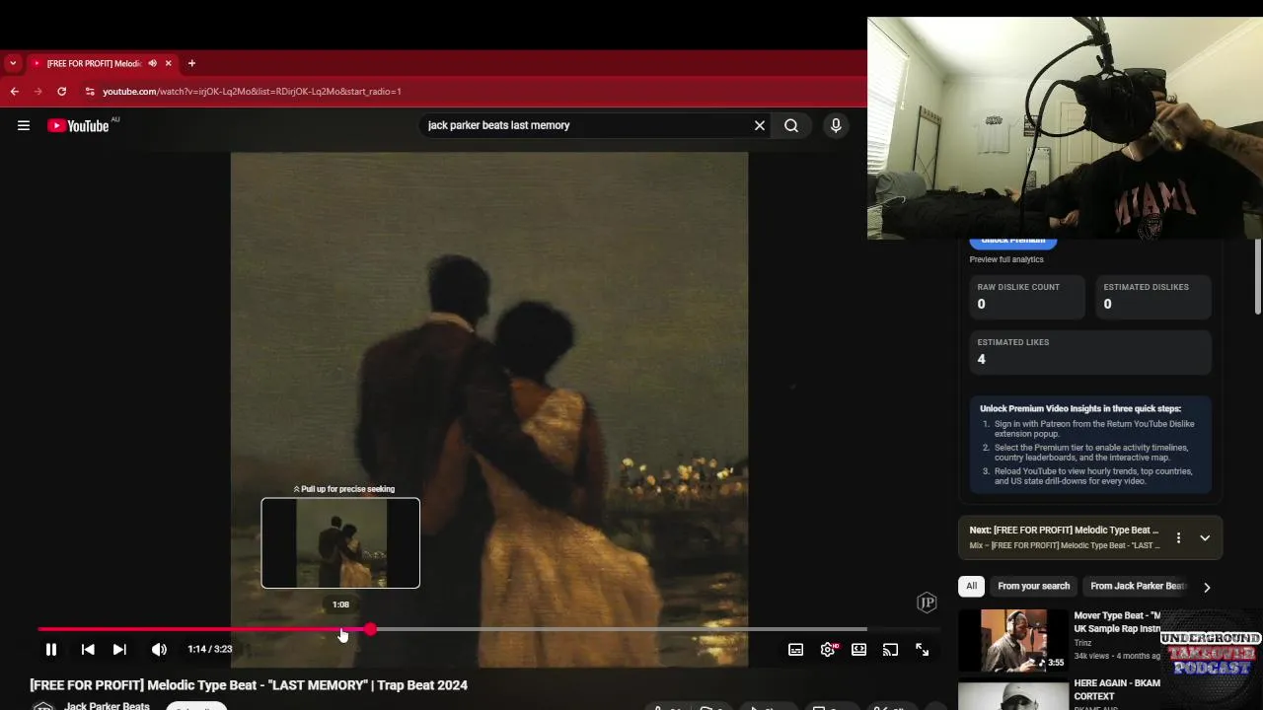Click the Preview full analytics link
The height and width of the screenshot is (710, 1263).
pos(1006,259)
